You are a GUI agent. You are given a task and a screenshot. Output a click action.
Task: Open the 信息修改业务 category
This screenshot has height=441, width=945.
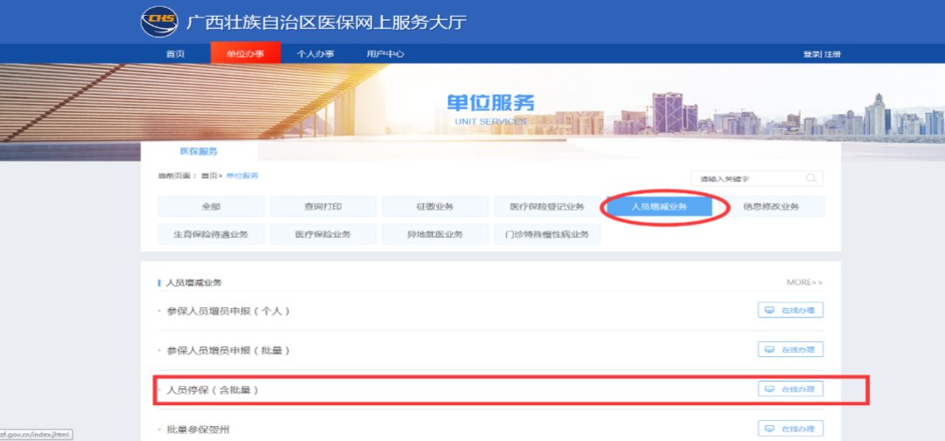coord(771,206)
